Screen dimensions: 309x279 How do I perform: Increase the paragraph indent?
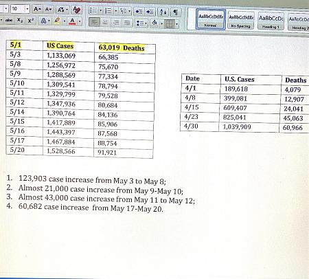click(150, 12)
